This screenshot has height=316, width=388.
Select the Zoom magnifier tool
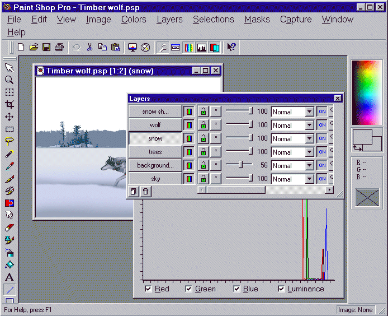click(9, 80)
